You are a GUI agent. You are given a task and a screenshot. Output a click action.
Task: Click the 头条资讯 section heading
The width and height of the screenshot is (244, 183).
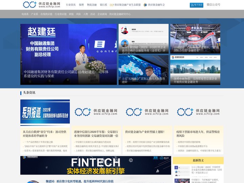coord(29,93)
